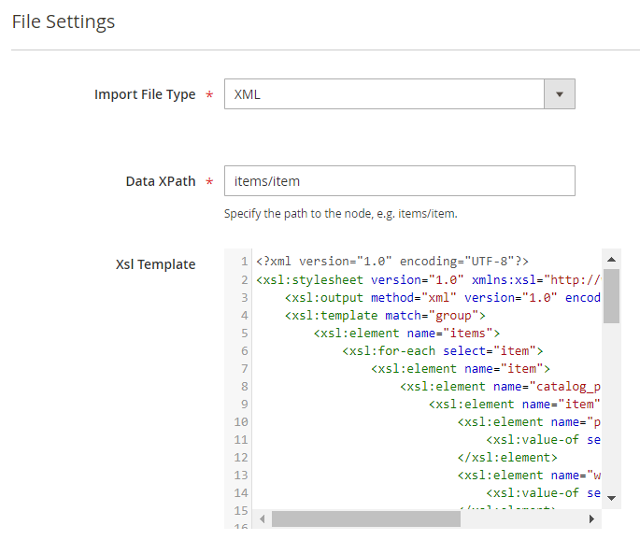Click line number 14 in gutter

pos(241,493)
